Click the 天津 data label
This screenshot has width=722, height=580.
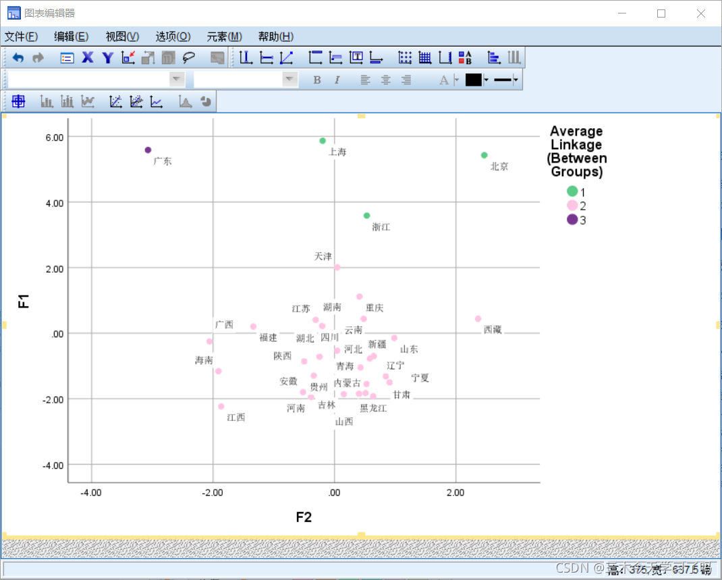tap(323, 256)
